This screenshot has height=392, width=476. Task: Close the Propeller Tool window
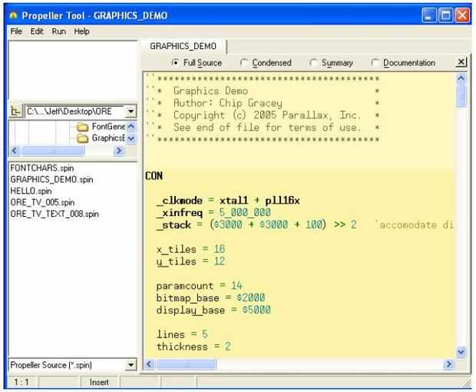[462, 15]
